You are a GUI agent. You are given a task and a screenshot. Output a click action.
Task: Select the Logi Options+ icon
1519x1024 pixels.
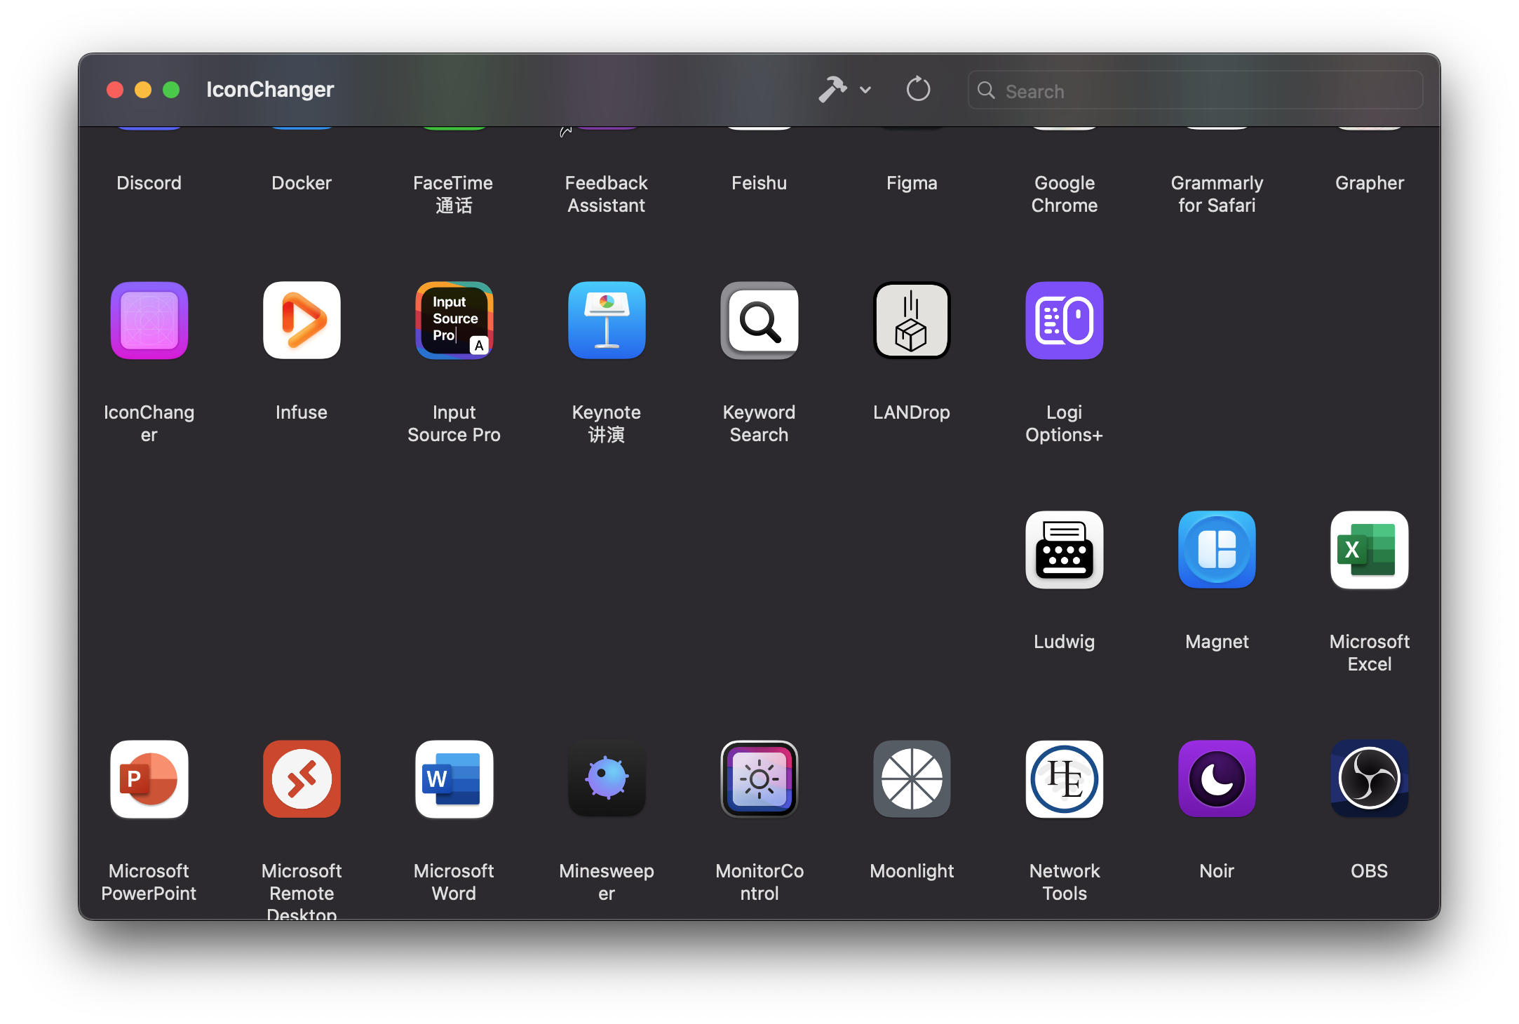[x=1063, y=321]
